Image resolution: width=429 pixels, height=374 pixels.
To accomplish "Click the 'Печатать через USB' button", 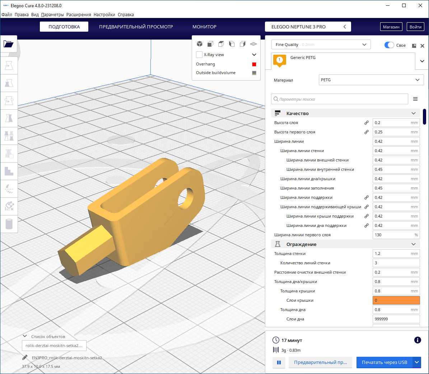I will 384,362.
